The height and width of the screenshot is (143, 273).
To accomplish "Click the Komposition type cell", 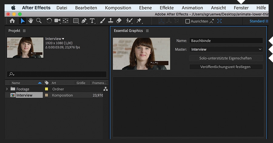I will pyautogui.click(x=62, y=95).
